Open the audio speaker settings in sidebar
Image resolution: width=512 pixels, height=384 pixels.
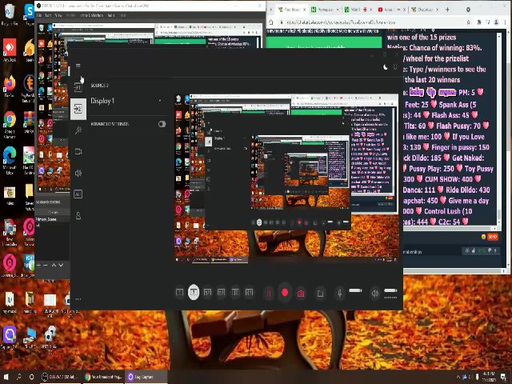click(78, 173)
